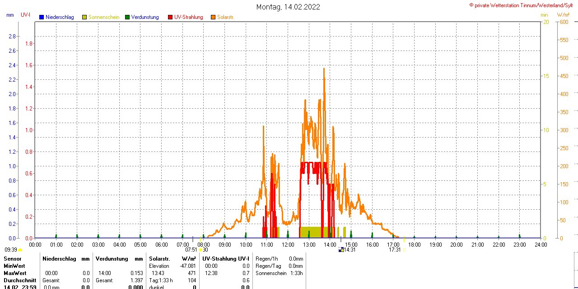Click the yellow sun icon next to 09:39
578x289 pixels.
pyautogui.click(x=20, y=250)
